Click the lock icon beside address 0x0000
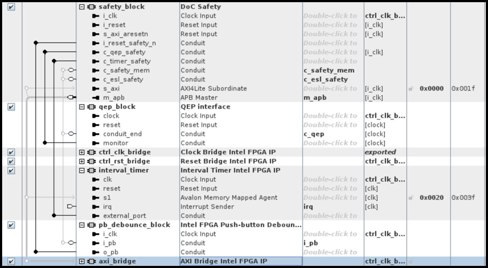The width and height of the screenshot is (488, 268). coord(411,89)
